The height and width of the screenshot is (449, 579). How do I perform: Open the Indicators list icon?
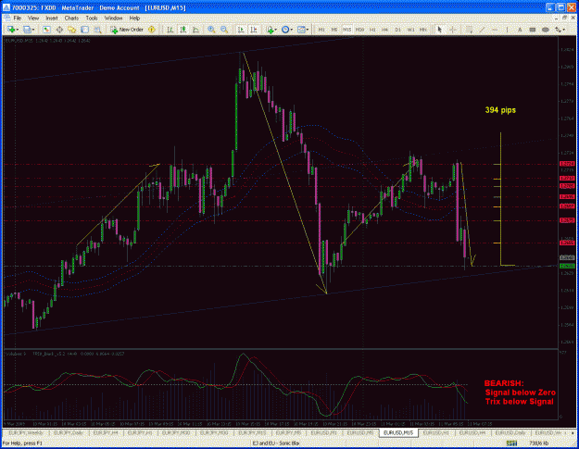(x=270, y=30)
